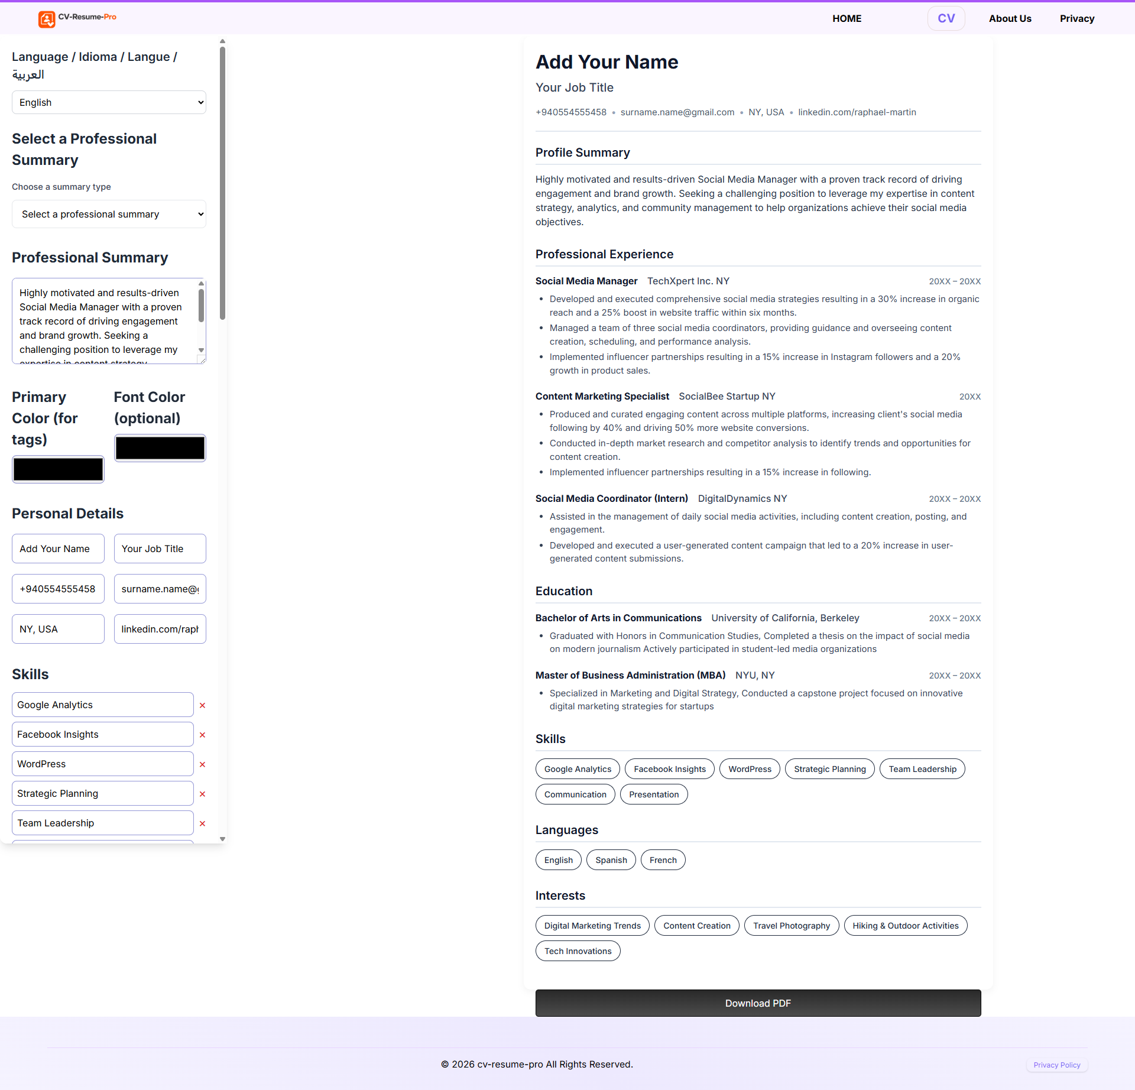This screenshot has width=1135, height=1090.
Task: Edit the Google Analytics skill field
Action: click(x=102, y=705)
